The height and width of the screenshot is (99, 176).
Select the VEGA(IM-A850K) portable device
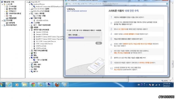(42, 21)
